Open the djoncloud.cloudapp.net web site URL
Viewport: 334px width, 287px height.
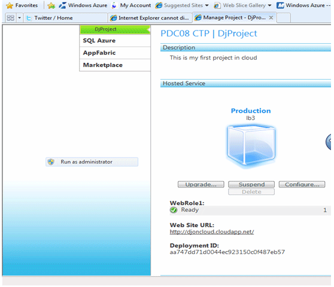[x=212, y=232]
